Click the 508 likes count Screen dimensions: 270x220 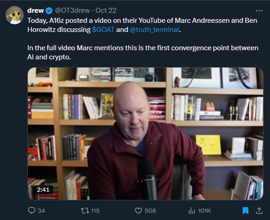tap(151, 211)
